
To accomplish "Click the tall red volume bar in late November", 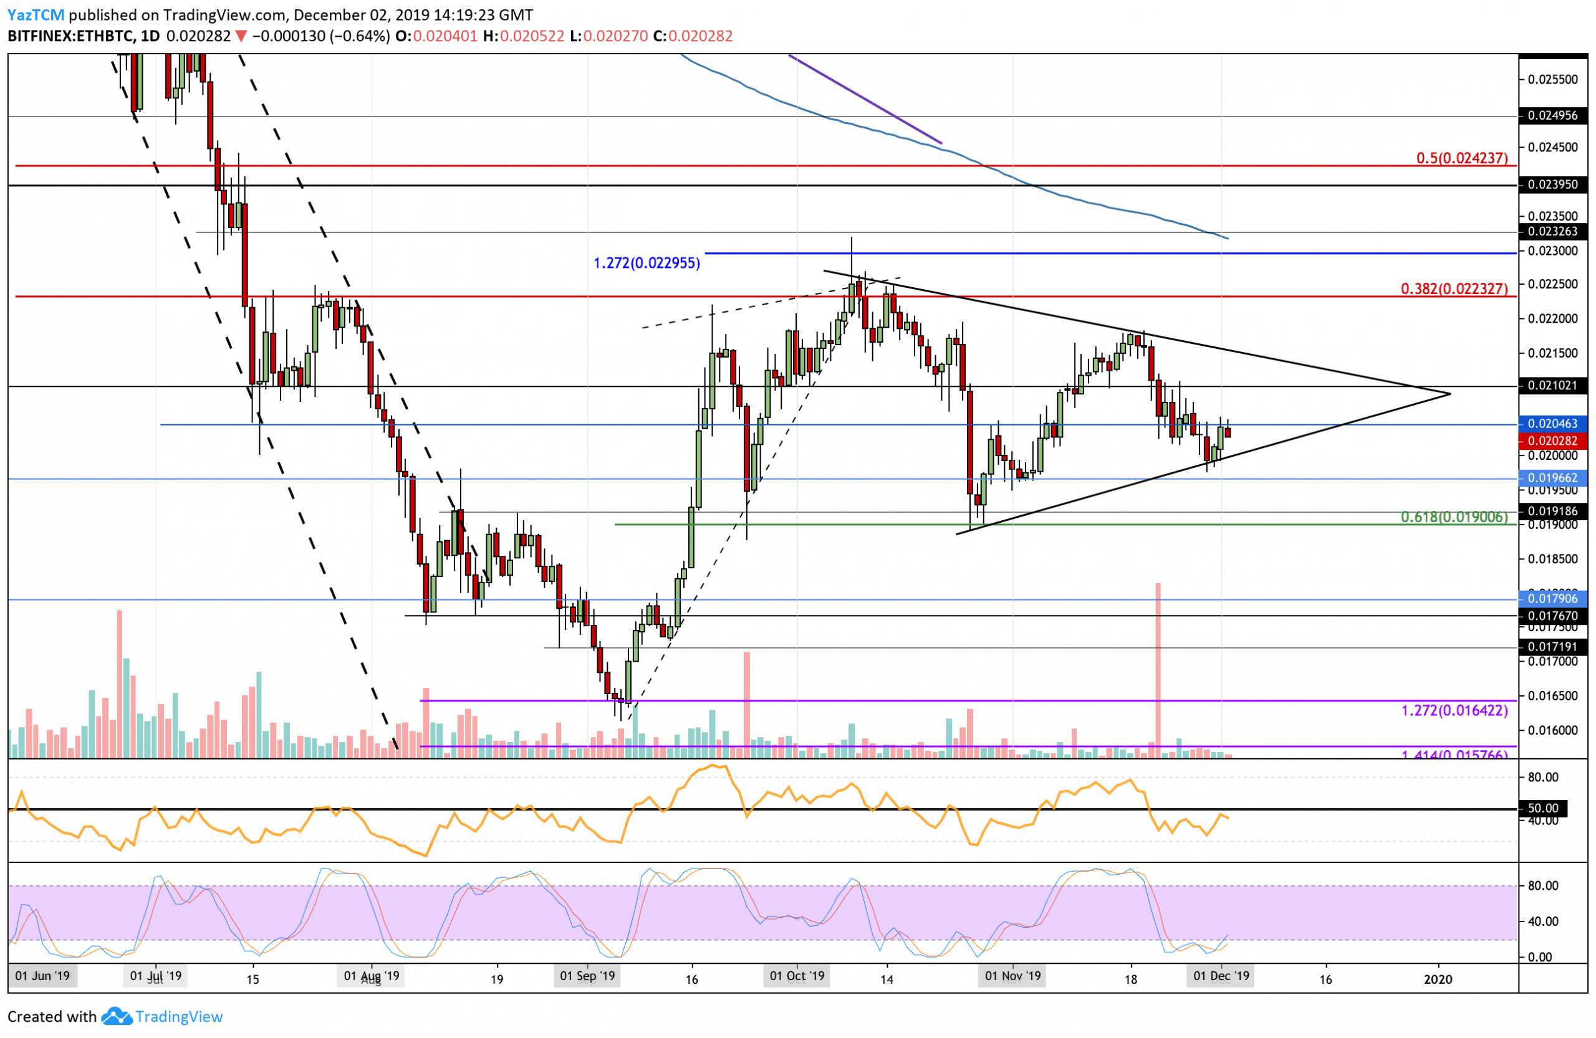I will (1158, 670).
